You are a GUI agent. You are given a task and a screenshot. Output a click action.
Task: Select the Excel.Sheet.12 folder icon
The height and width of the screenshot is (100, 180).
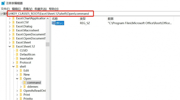point(13,47)
